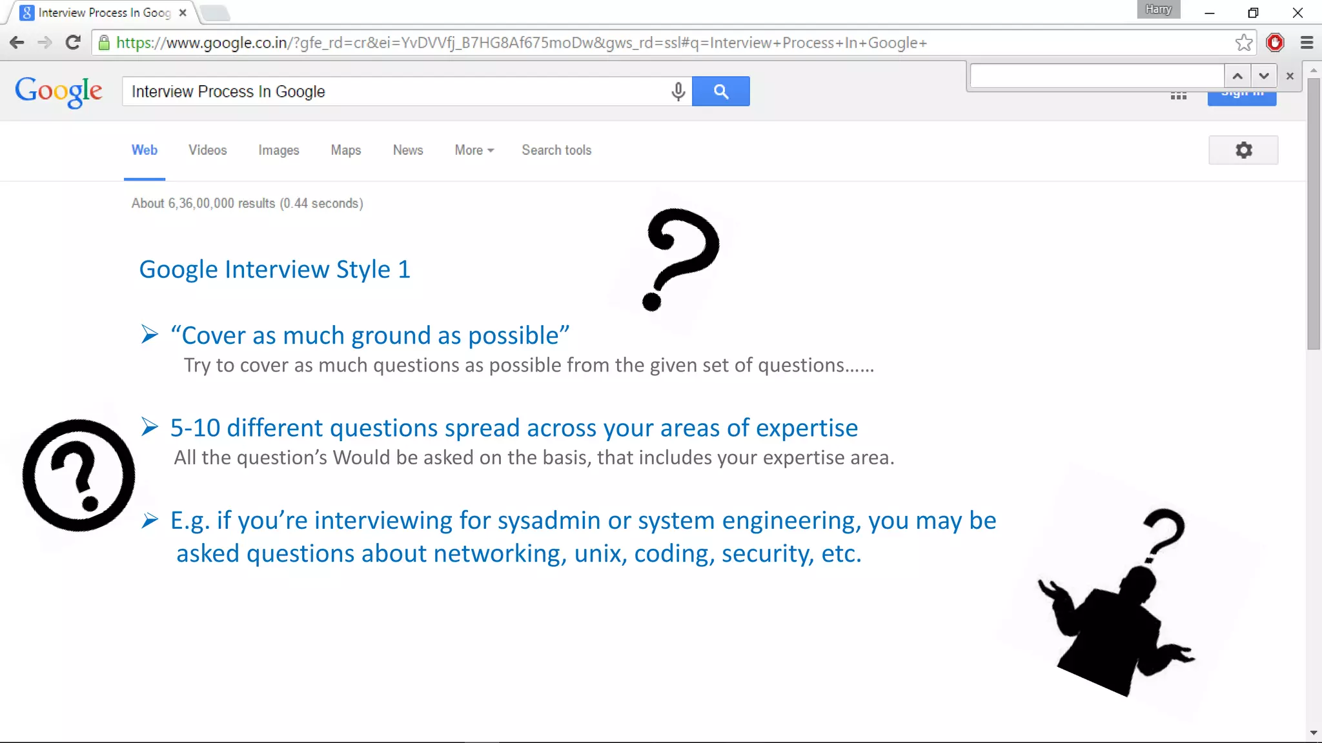Switch to the Images tab
The height and width of the screenshot is (743, 1322).
click(279, 150)
